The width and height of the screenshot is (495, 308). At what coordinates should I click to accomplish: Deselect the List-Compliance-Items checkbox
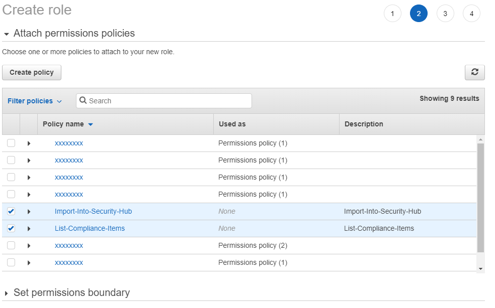11,228
